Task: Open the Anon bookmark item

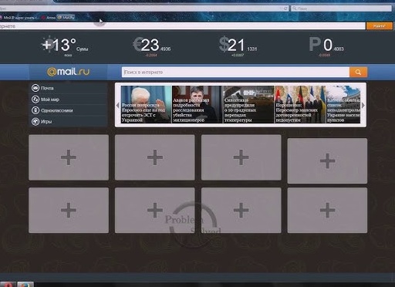Action: click(x=49, y=18)
